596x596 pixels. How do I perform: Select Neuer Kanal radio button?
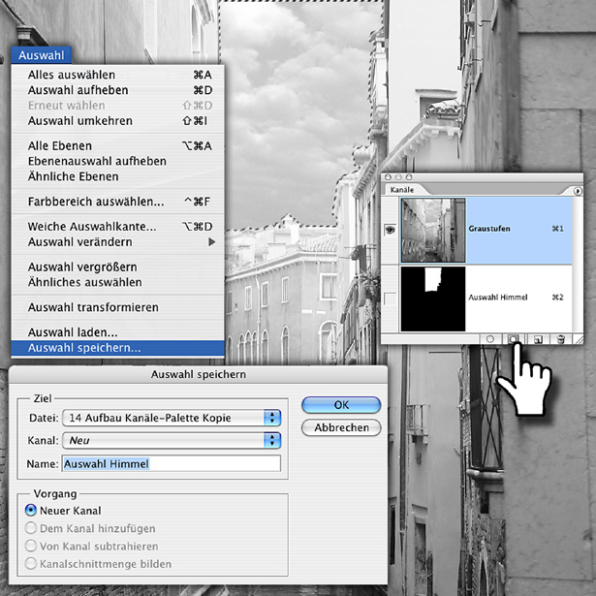[x=31, y=510]
